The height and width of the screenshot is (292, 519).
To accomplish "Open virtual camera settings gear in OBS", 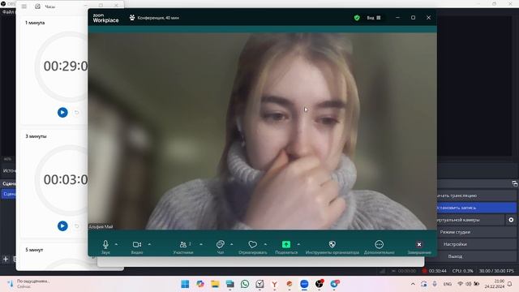I will [511, 220].
